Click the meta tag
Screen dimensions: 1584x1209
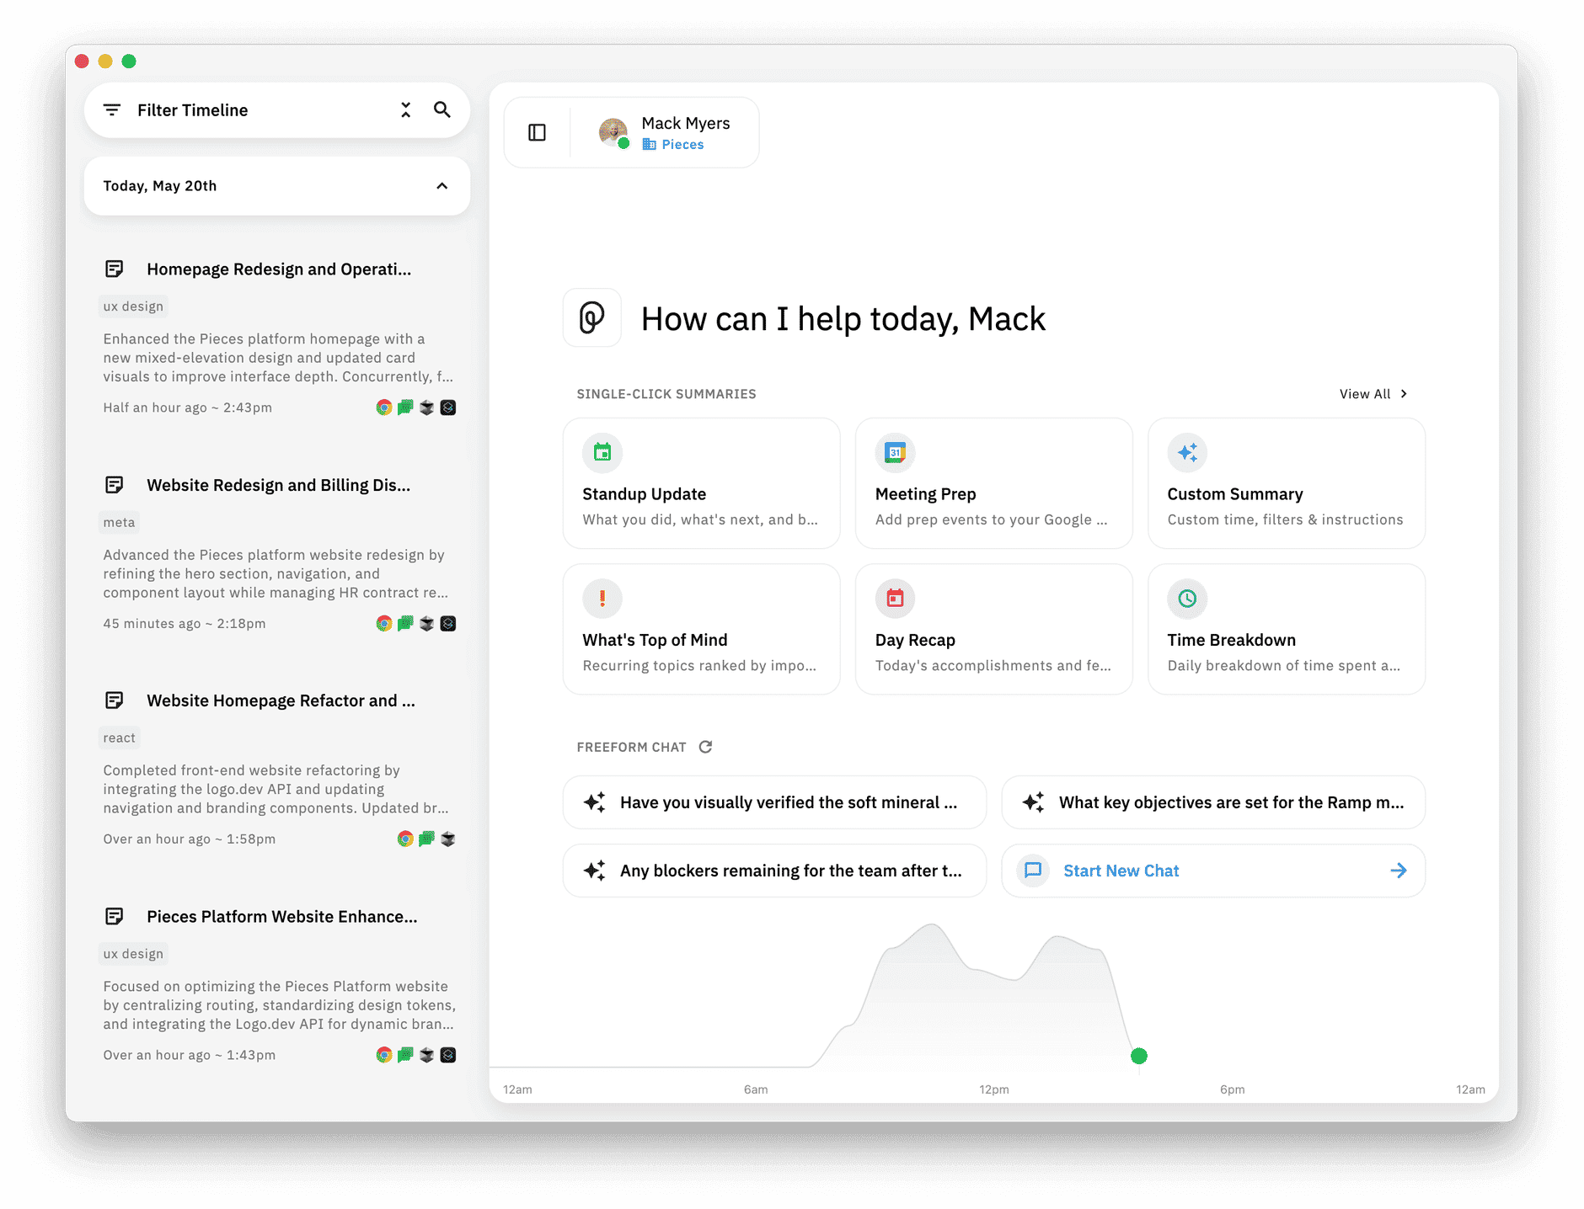pos(119,523)
